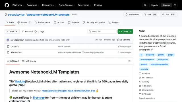The height and width of the screenshot is (102, 182).
Task: Open the Enterprise dropdown menu
Action: point(84,5)
